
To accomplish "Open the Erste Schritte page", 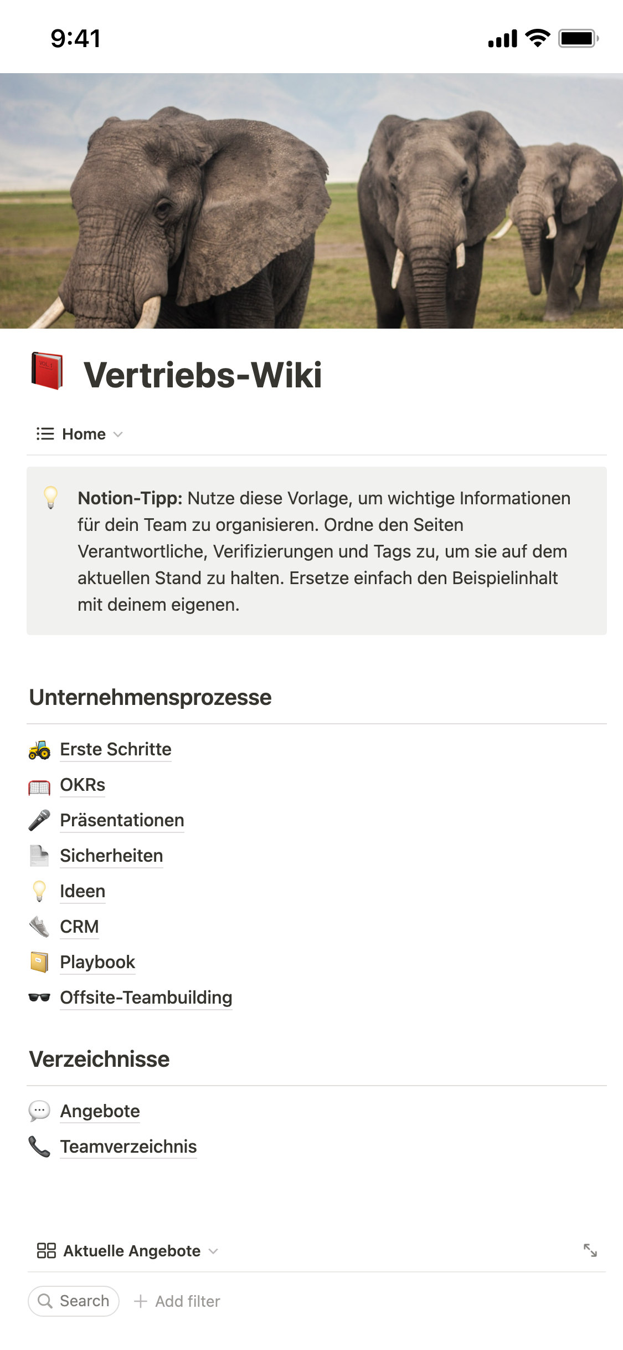I will click(x=116, y=749).
